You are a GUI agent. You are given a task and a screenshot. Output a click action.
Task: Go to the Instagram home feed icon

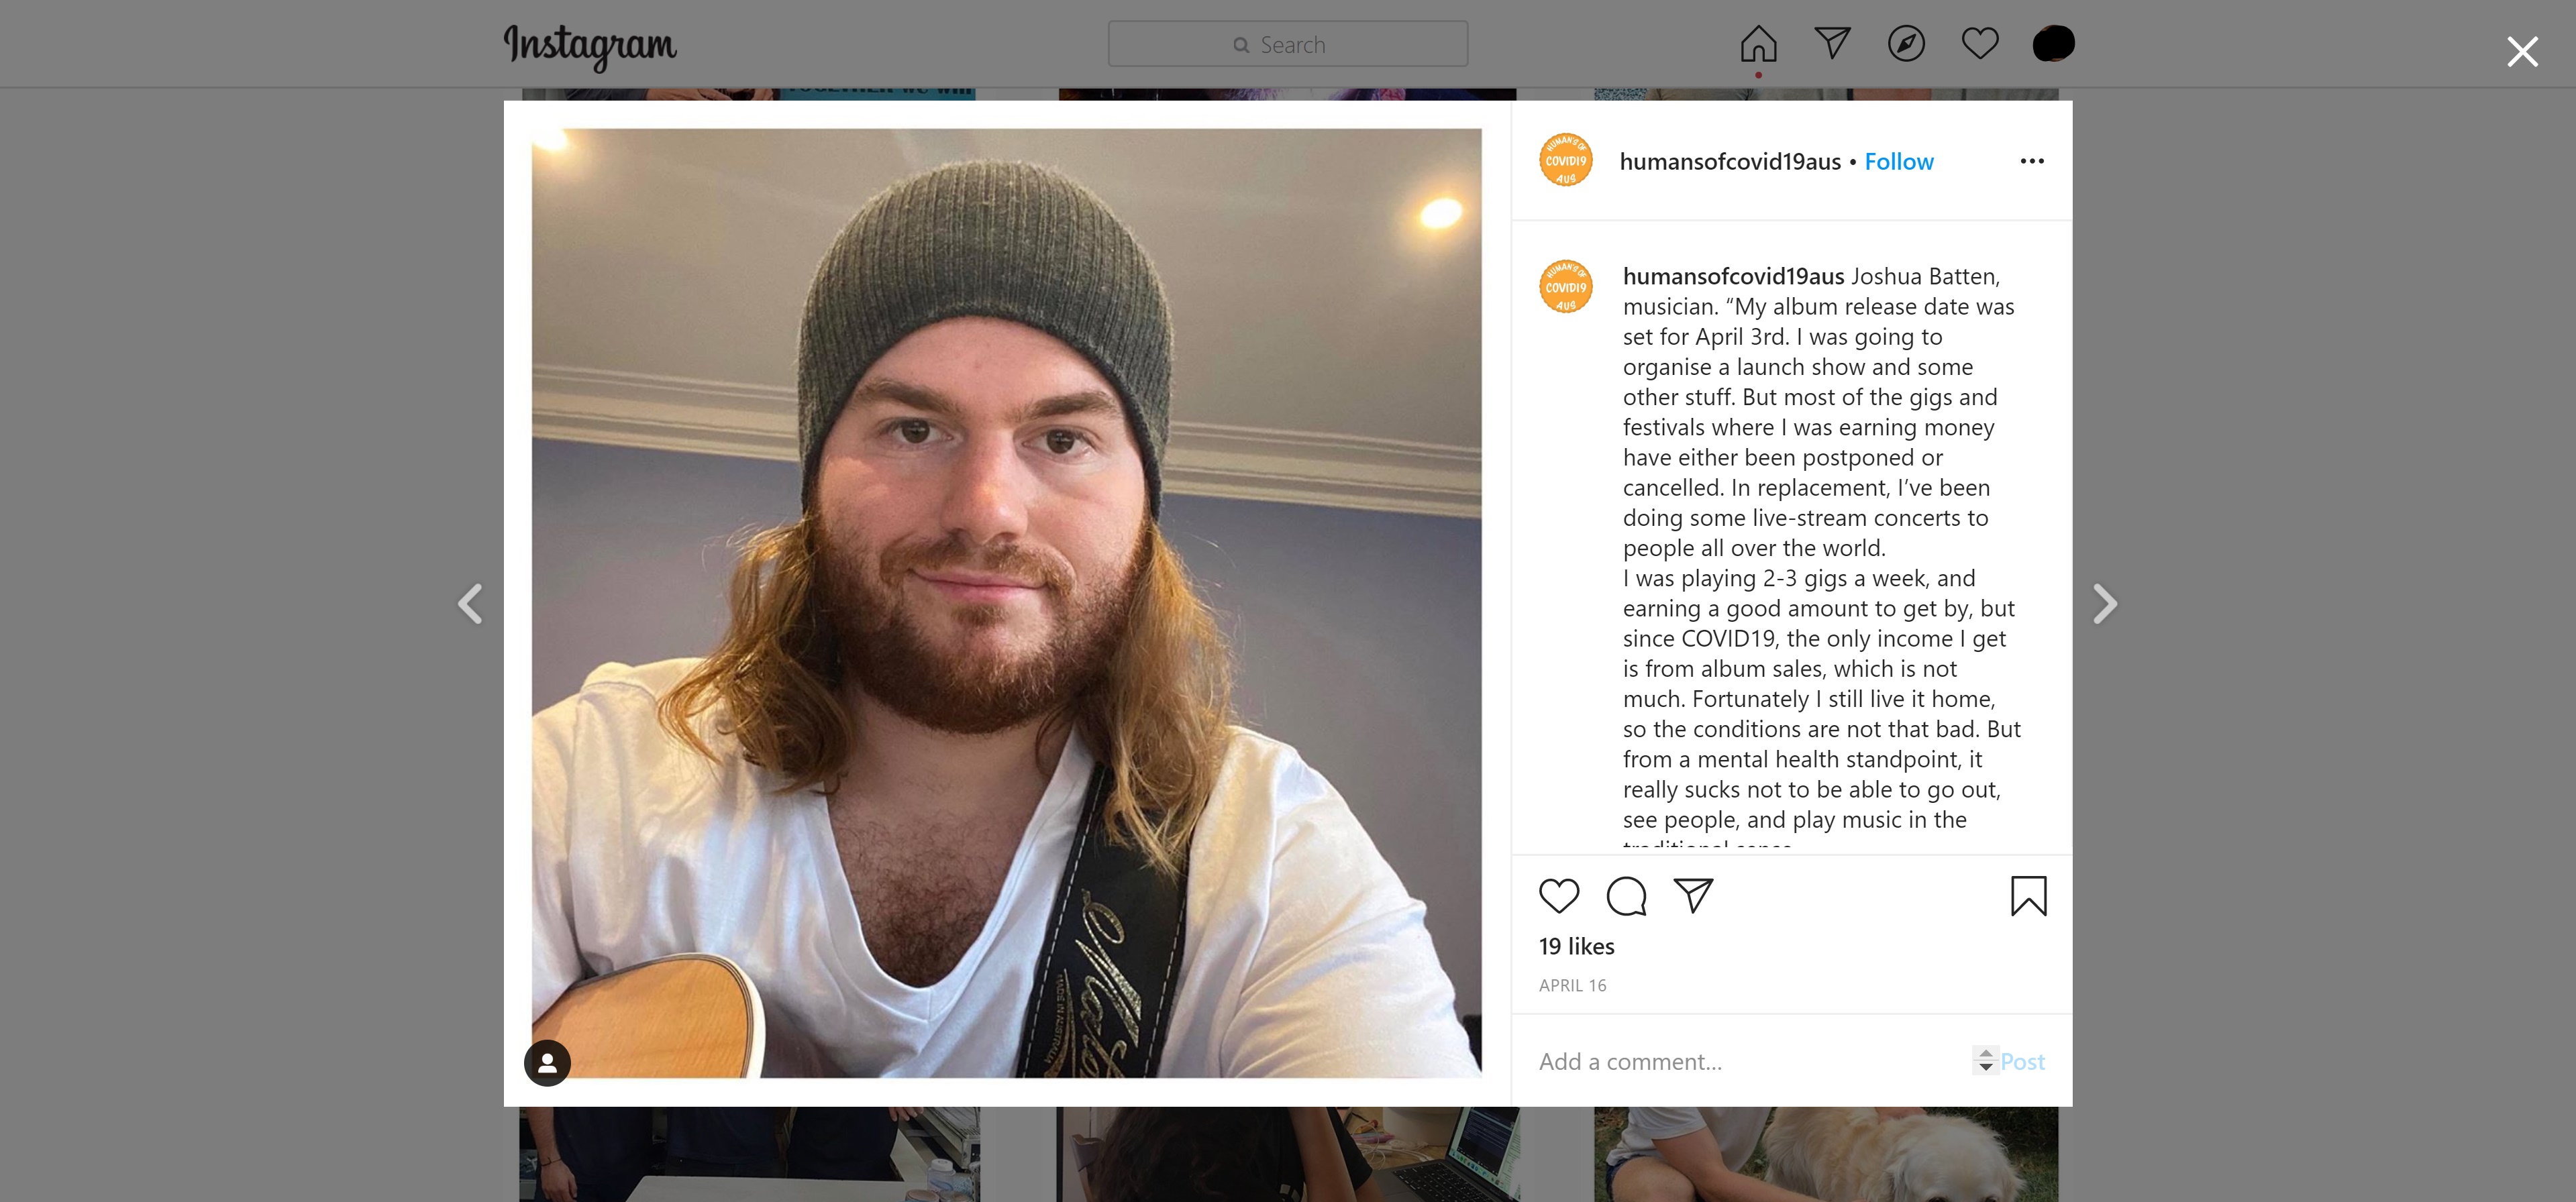click(1758, 44)
